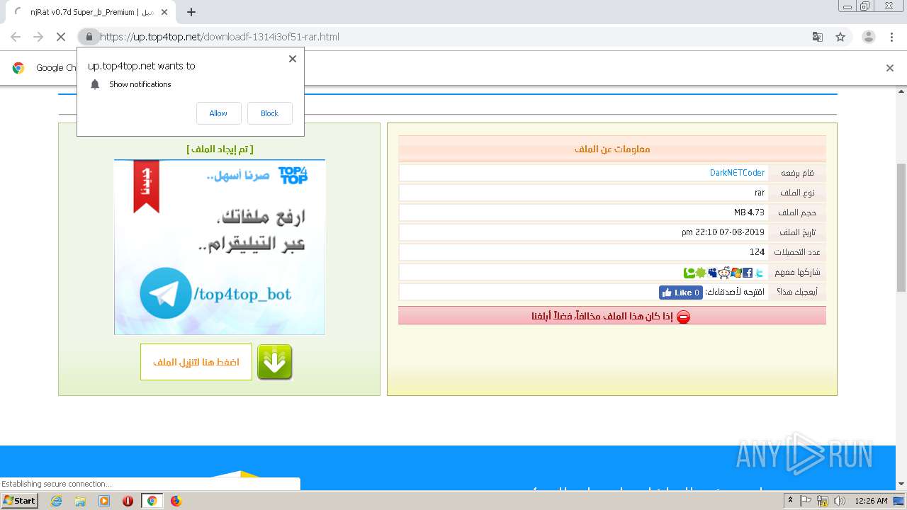Viewport: 907px width, 510px height.
Task: Open the network status tray icon
Action: [x=823, y=501]
